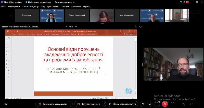Select Олег Миколайчук participant tile

(127, 16)
